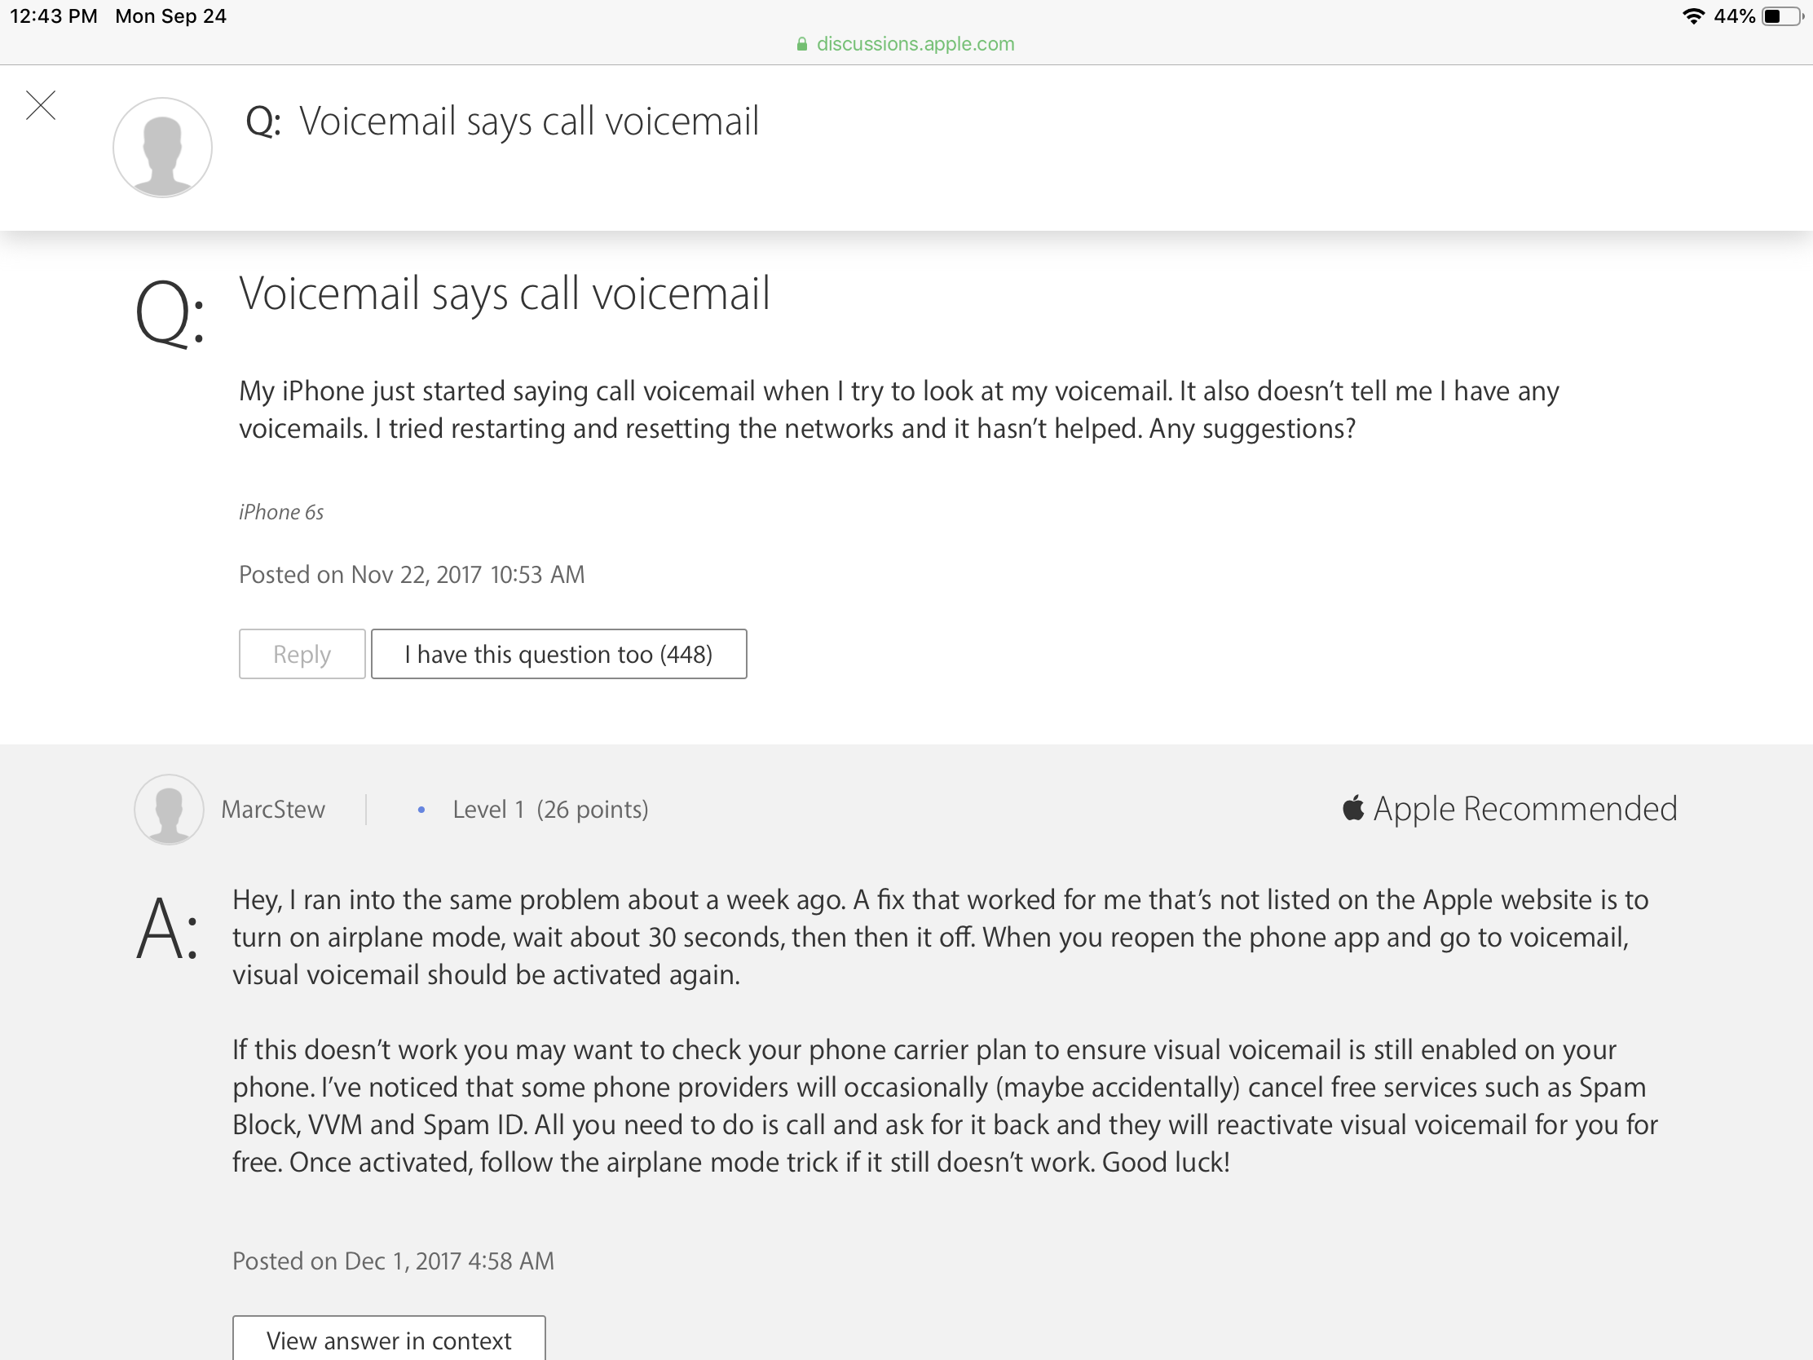Tap the clock time in status bar
The width and height of the screenshot is (1813, 1360).
(53, 16)
